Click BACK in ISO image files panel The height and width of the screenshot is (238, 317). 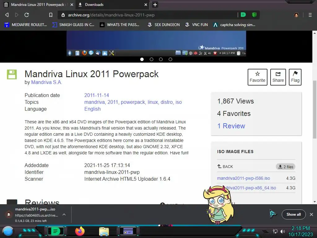tap(225, 166)
